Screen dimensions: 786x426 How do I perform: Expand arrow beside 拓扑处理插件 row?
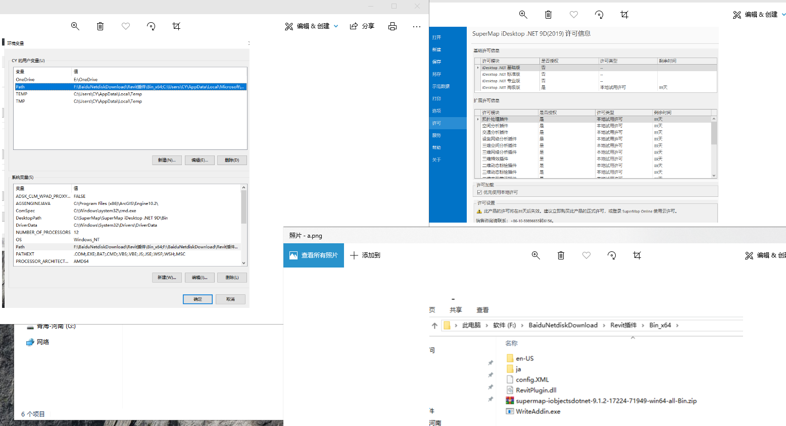pyautogui.click(x=478, y=119)
